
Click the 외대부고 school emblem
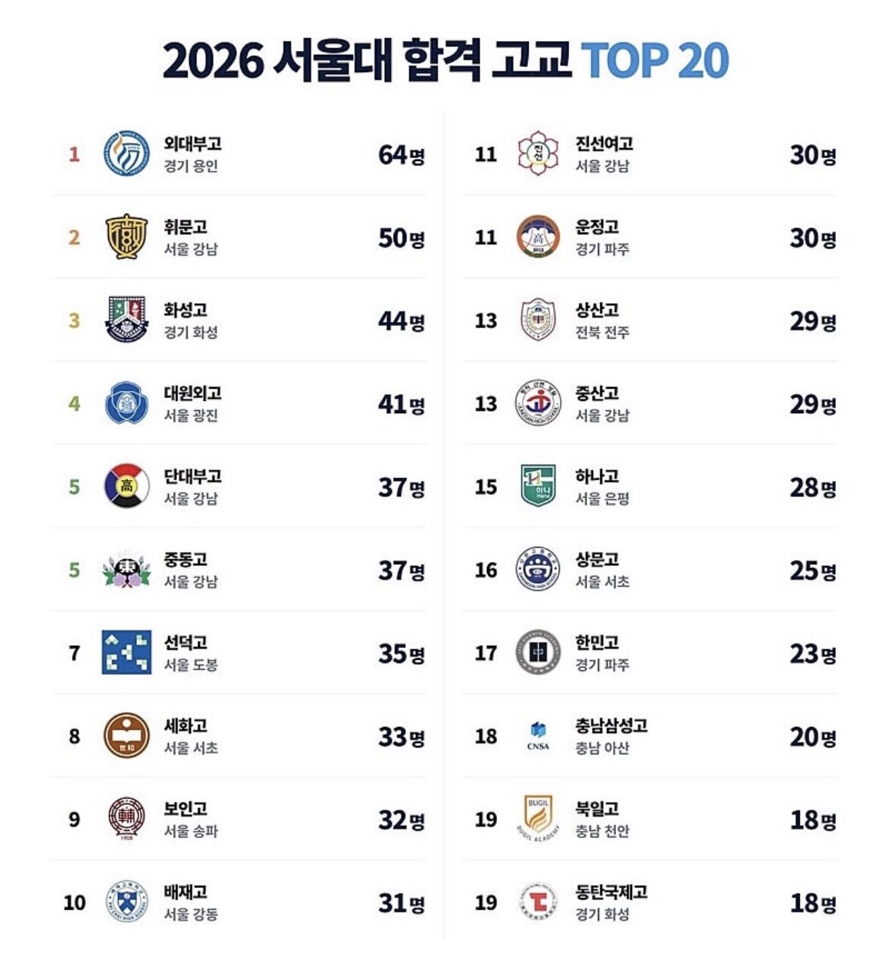pos(126,153)
